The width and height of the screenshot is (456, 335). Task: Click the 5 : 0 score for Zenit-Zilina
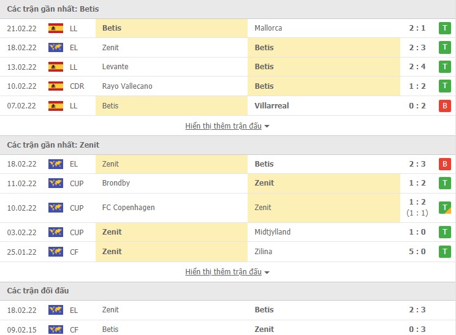418,252
